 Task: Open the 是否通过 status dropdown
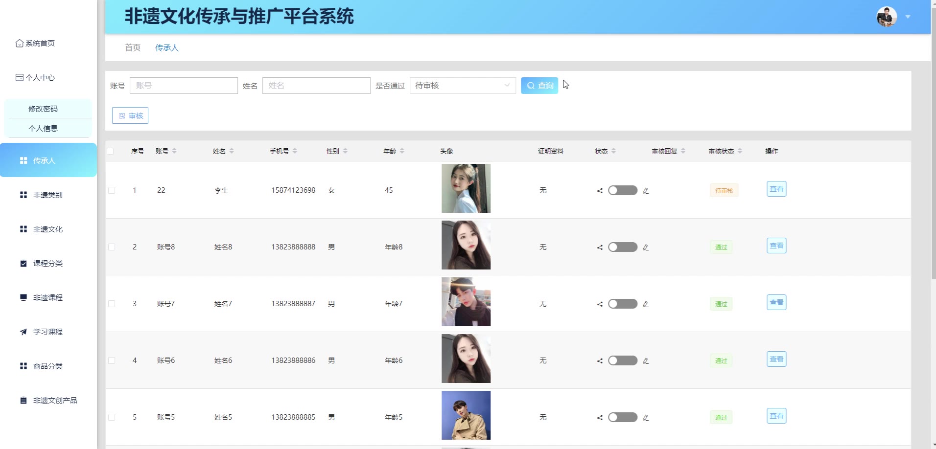(x=463, y=86)
